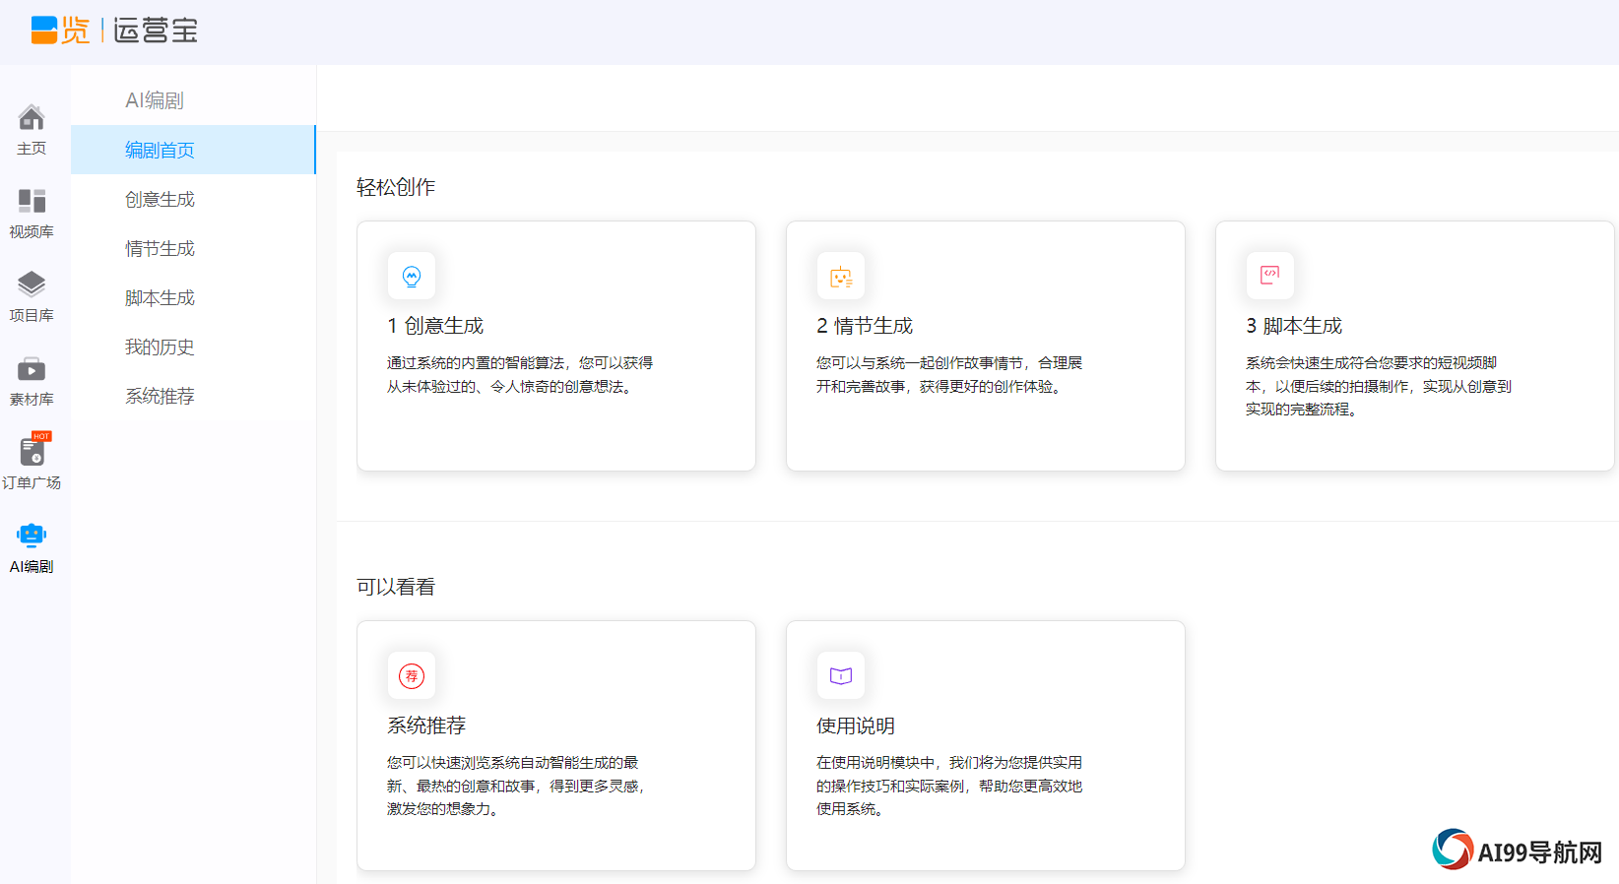Open the 使用说明 card title
Image resolution: width=1619 pixels, height=884 pixels.
point(856,726)
